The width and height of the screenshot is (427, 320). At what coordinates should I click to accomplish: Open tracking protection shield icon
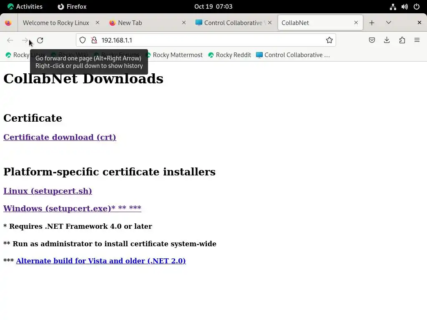tap(83, 40)
